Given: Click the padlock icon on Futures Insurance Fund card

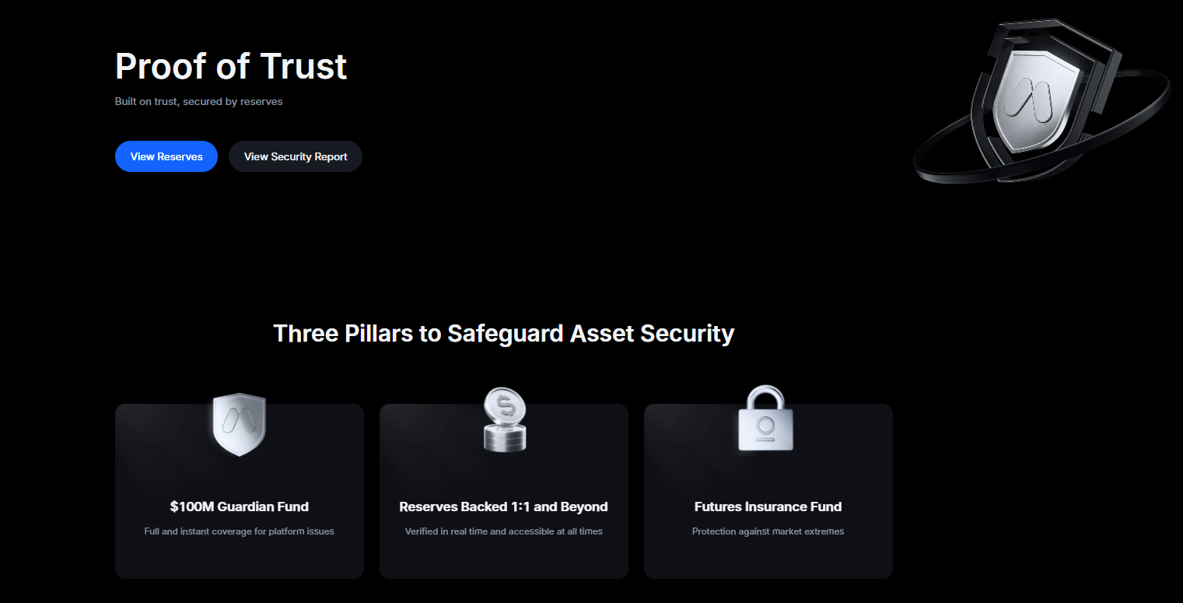Looking at the screenshot, I should click(767, 420).
